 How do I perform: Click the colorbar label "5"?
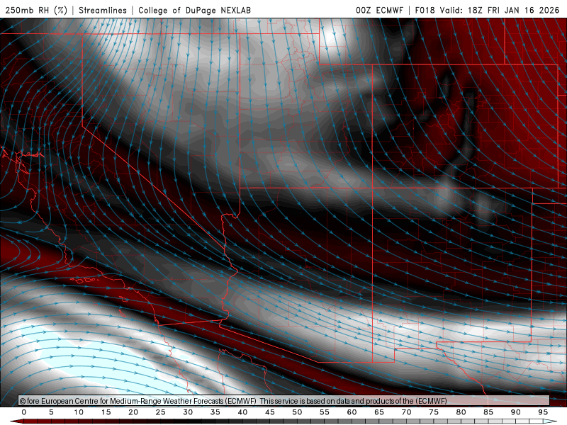(x=51, y=412)
